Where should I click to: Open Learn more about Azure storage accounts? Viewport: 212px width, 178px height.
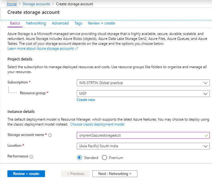pyautogui.click(x=41, y=48)
